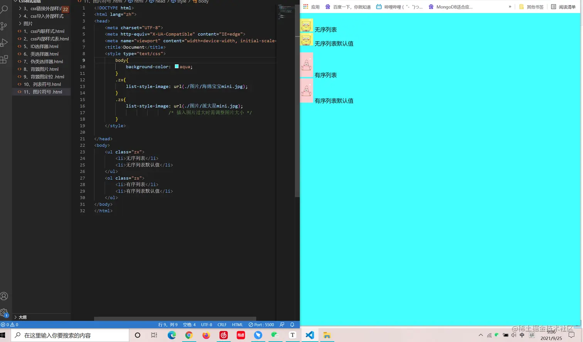Click the aqua color swatch on line 10
Viewport: 583px width, 342px height.
point(177,66)
